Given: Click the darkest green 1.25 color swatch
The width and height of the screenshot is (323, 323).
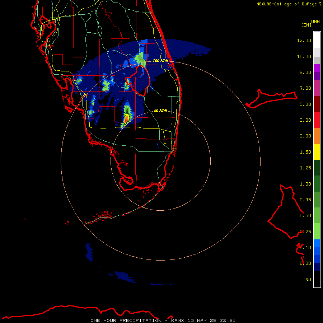Looking at the screenshot, I should 317,168.
